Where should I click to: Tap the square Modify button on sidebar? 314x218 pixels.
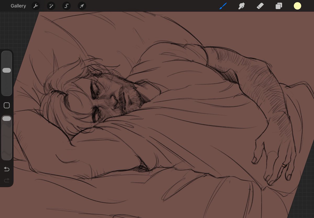pyautogui.click(x=7, y=105)
